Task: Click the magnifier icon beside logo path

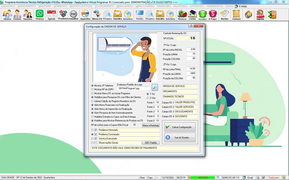Action: pyautogui.click(x=155, y=87)
